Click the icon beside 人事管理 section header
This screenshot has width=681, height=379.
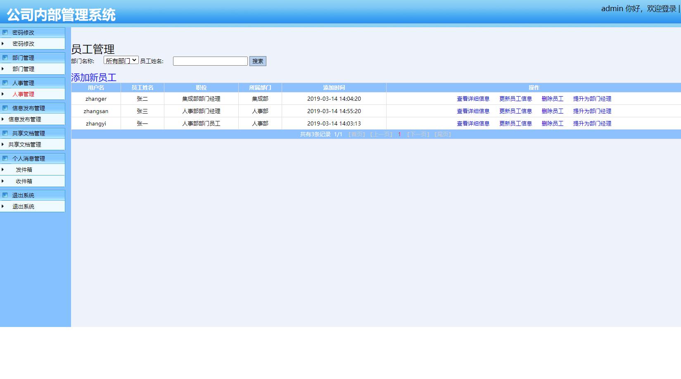point(5,83)
